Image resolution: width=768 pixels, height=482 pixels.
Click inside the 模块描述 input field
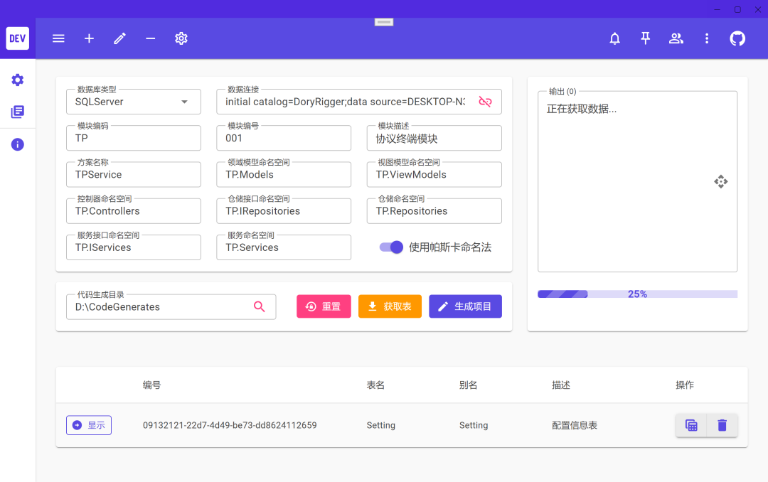click(434, 138)
